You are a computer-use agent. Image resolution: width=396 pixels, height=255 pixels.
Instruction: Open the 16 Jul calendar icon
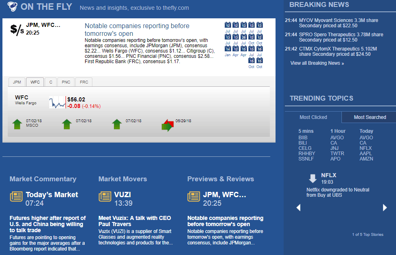(259, 48)
